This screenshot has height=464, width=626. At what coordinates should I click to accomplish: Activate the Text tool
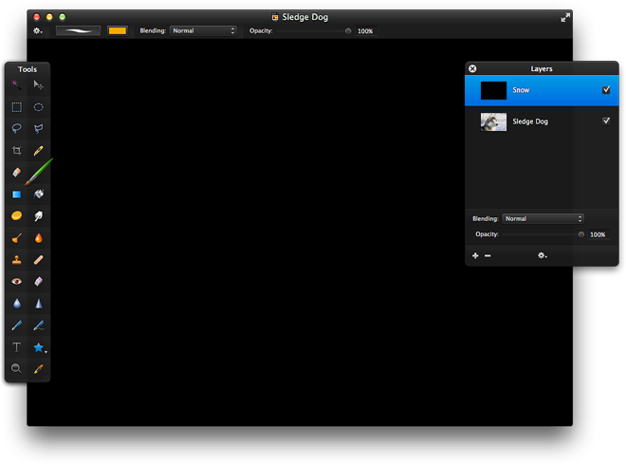(16, 347)
